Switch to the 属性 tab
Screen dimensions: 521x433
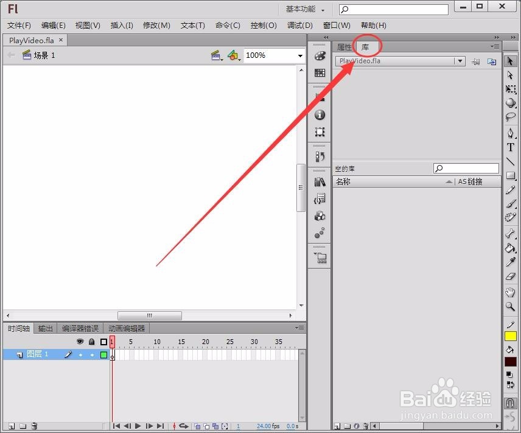click(344, 48)
